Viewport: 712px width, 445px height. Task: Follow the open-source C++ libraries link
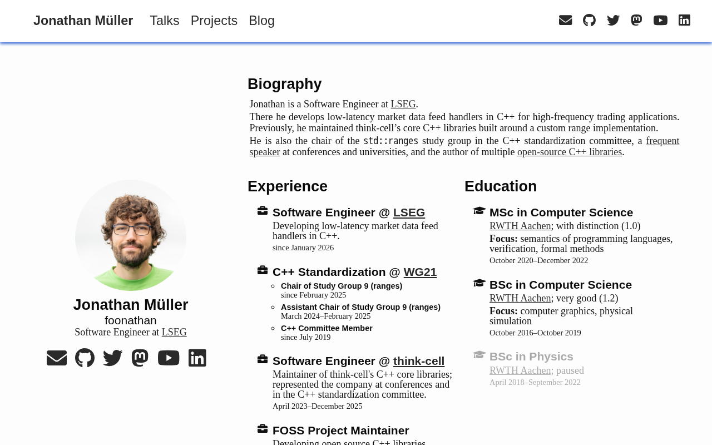coord(570,152)
